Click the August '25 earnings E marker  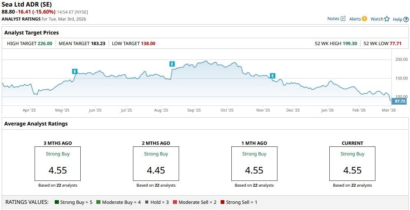pos(172,64)
